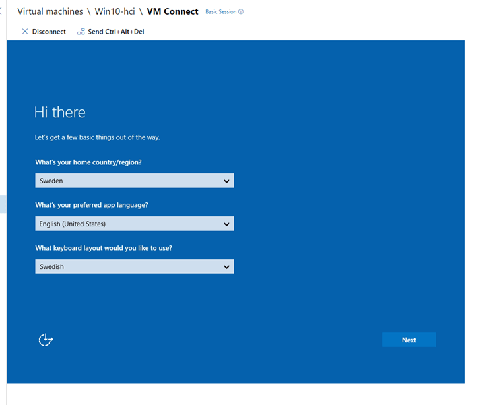Click the home country/region question label
Screen dimensions: 495x405
[88, 162]
